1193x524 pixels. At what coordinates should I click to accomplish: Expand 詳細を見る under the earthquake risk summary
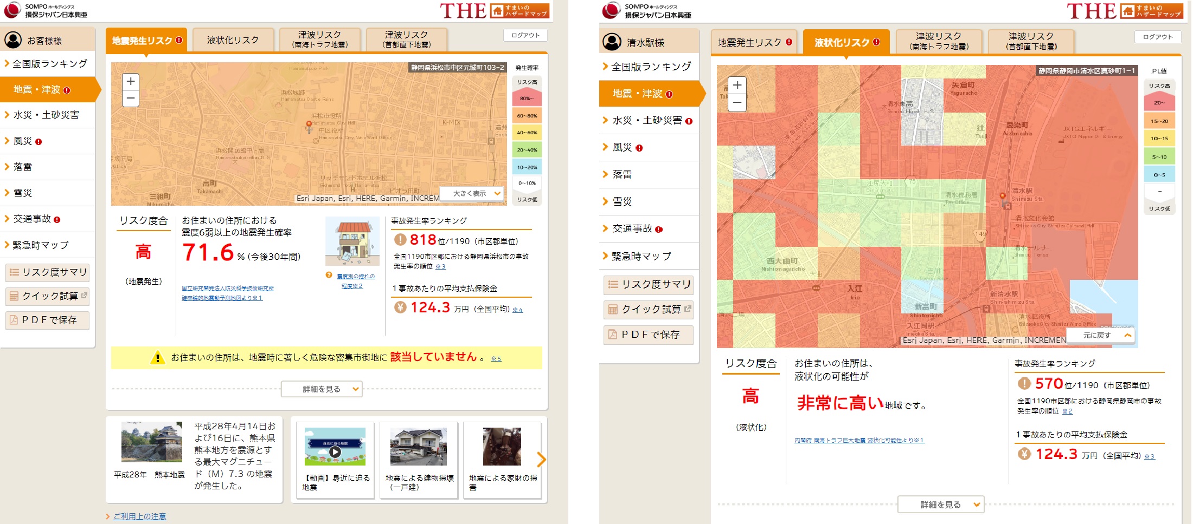point(322,388)
